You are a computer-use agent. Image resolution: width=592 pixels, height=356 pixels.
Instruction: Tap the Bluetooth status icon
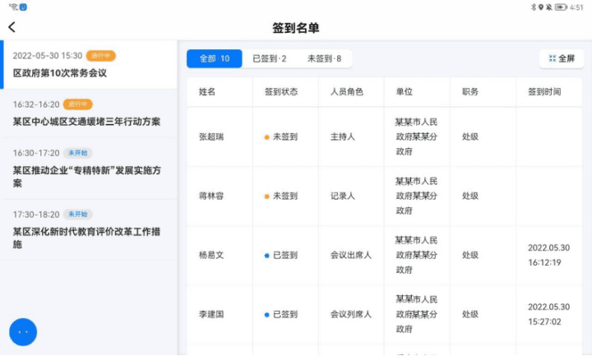pyautogui.click(x=534, y=7)
